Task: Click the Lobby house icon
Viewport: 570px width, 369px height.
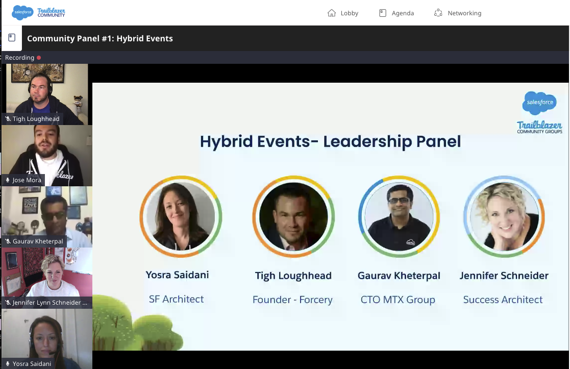Action: [332, 13]
